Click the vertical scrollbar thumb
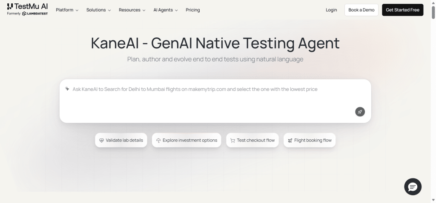This screenshot has width=436, height=203. (433, 12)
